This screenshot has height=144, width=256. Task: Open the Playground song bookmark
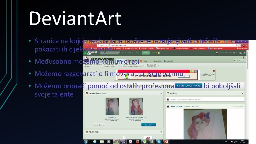163,48
